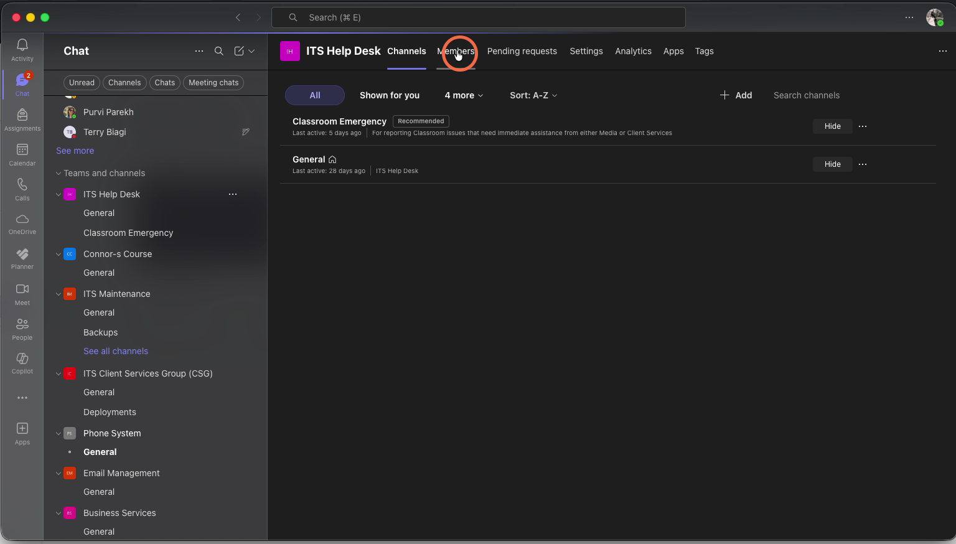Open ITS Help Desk team more options

[x=233, y=194]
